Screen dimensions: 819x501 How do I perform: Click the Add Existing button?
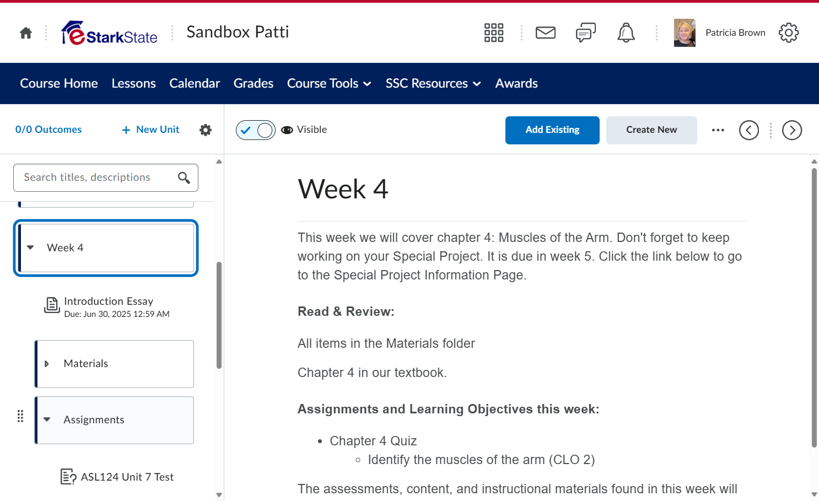coord(552,130)
